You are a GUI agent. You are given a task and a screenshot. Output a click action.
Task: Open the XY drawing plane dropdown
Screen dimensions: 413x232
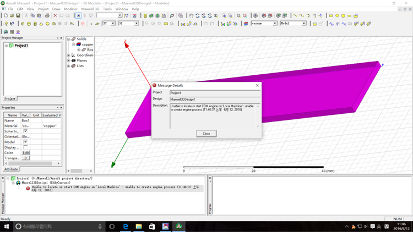click(113, 24)
